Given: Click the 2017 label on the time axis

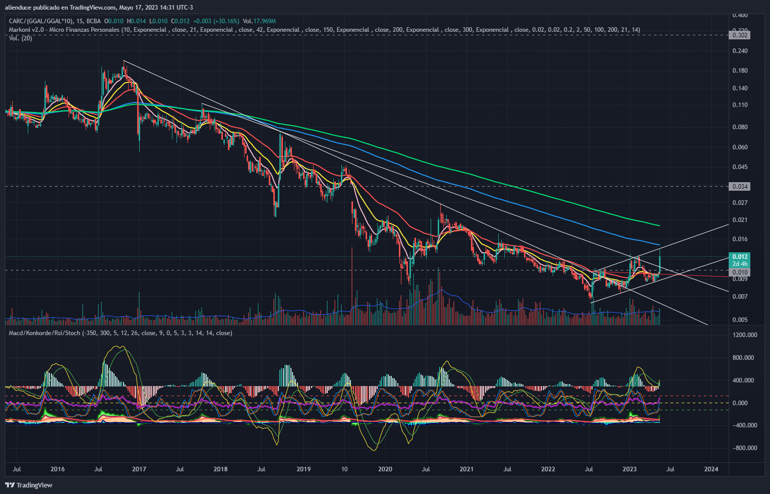Looking at the screenshot, I should point(139,469).
